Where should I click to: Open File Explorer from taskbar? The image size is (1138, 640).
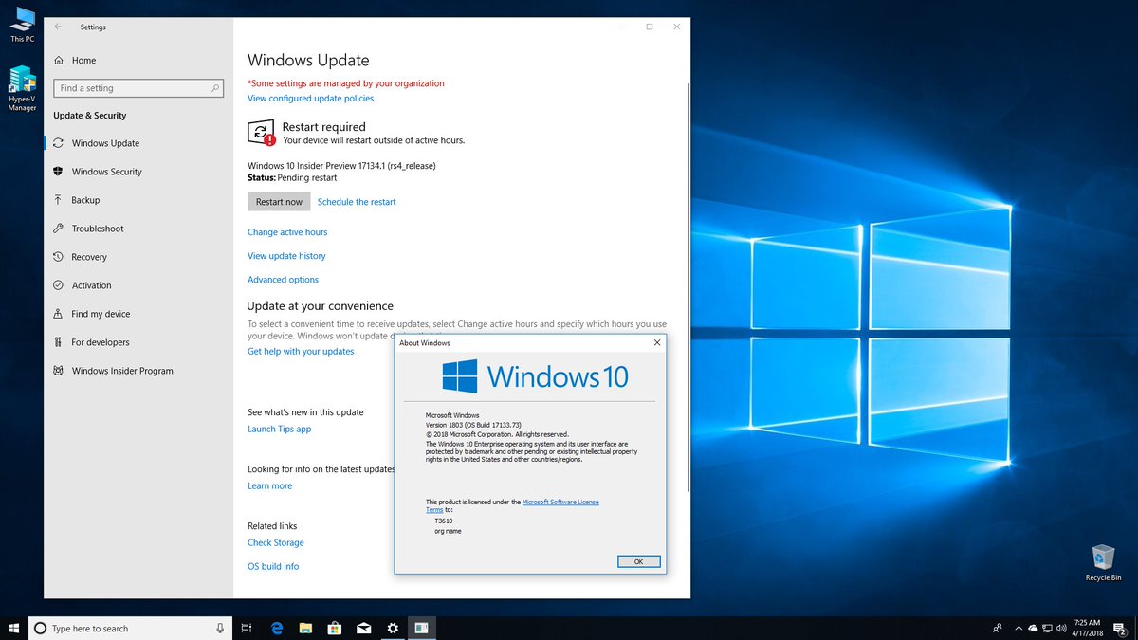point(305,628)
